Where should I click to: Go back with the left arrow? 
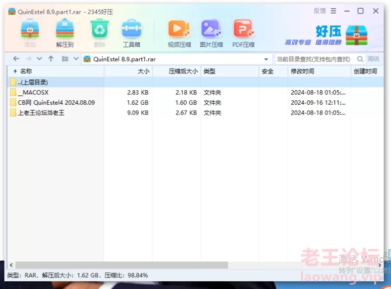click(16, 59)
